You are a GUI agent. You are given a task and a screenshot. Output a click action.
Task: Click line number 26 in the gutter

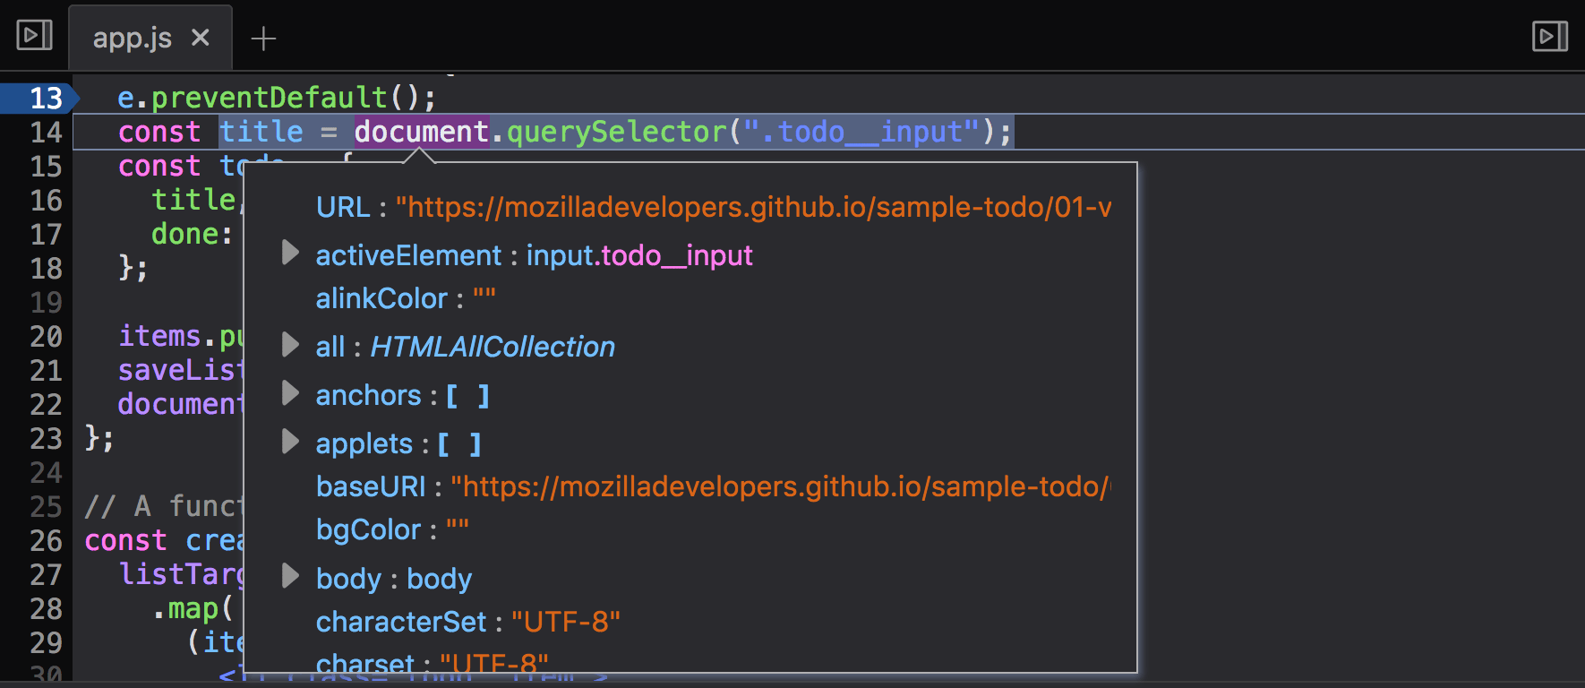tap(46, 540)
